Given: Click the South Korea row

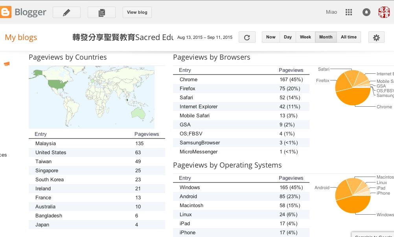Looking at the screenshot, I should (x=97, y=180).
